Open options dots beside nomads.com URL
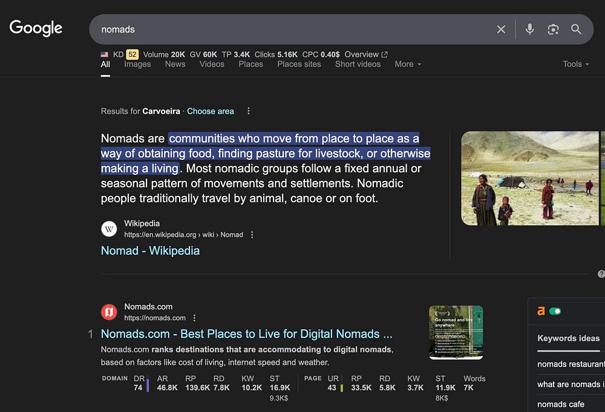This screenshot has height=412, width=605. [x=194, y=318]
